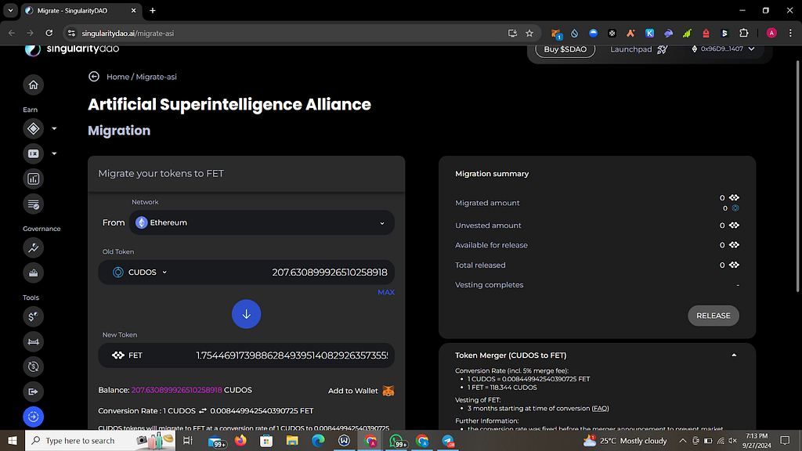Viewport: 802px width, 451px height.
Task: Click the install app icon in address bar
Action: click(512, 33)
